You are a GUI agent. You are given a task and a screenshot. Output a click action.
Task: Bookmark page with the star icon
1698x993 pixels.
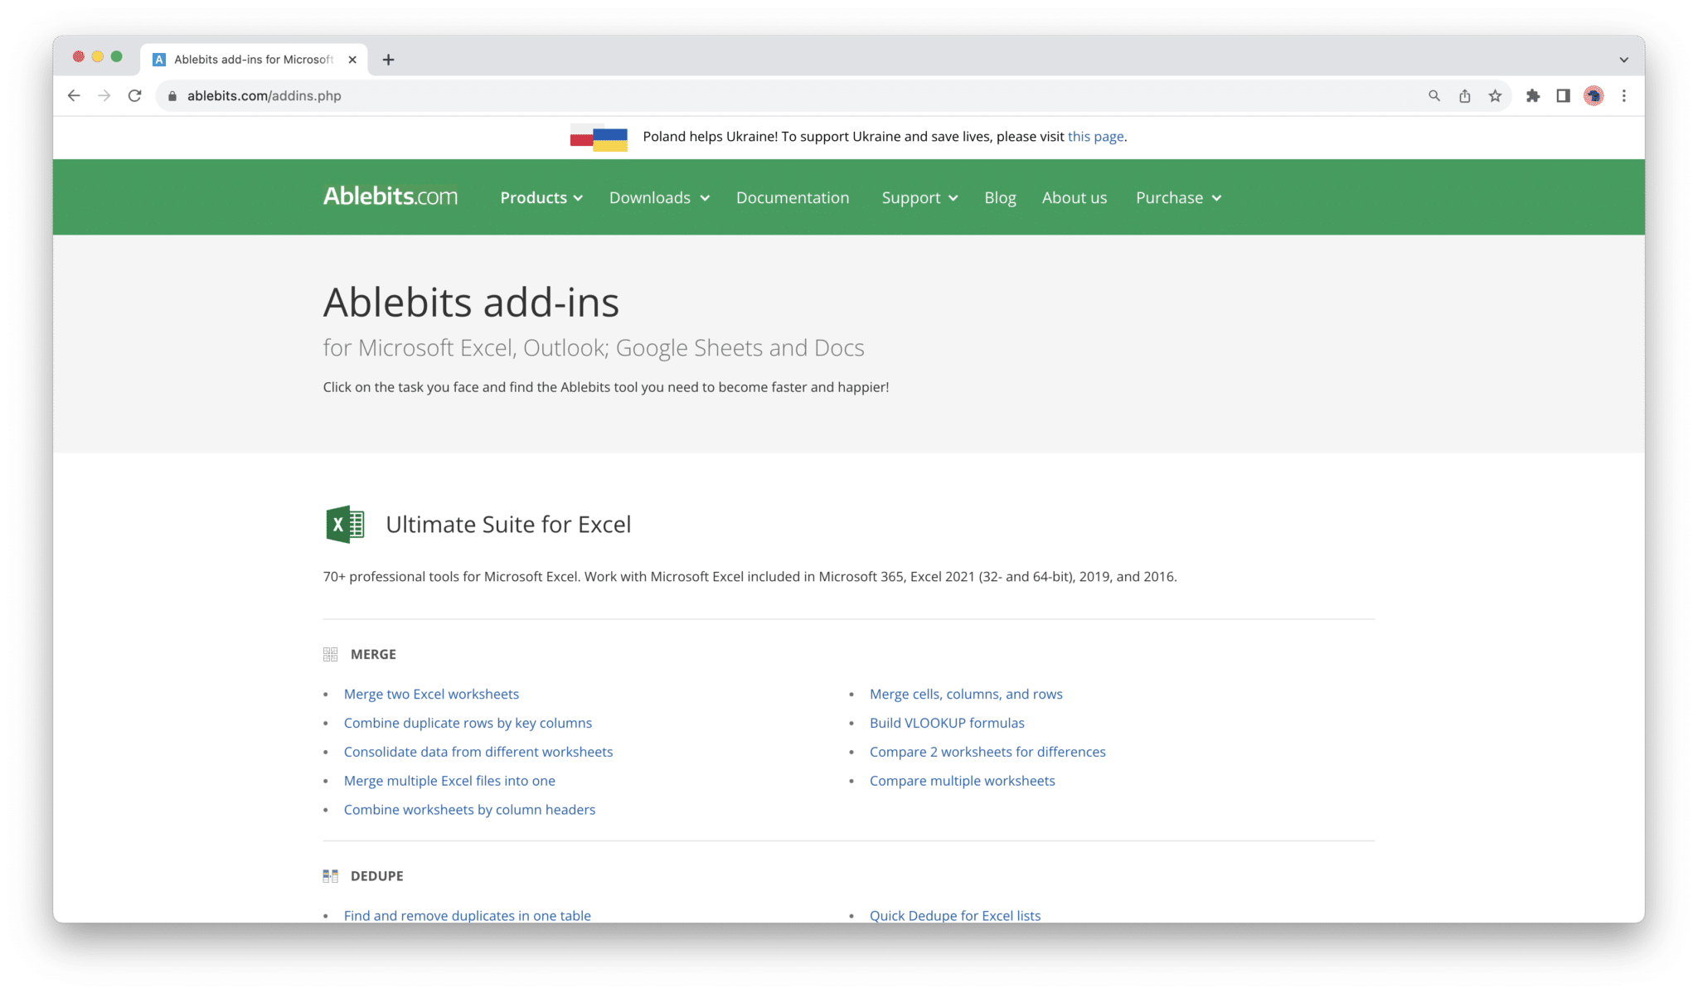pyautogui.click(x=1495, y=96)
